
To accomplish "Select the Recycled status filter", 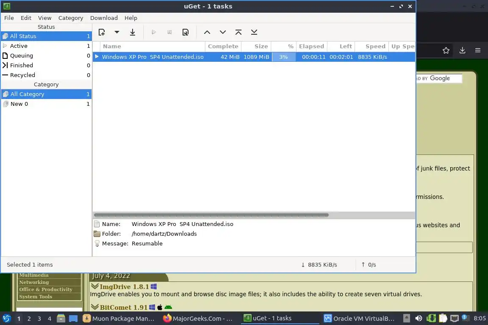I will pyautogui.click(x=46, y=75).
